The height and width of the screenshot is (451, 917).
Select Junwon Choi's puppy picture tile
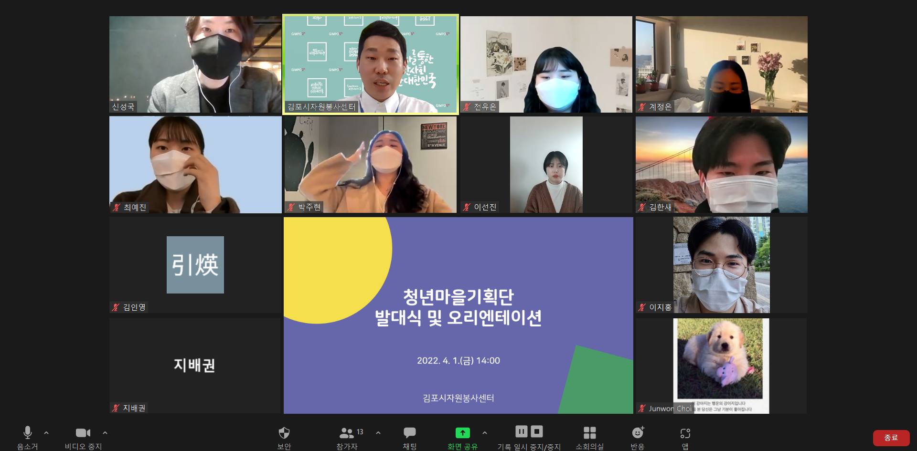(721, 365)
